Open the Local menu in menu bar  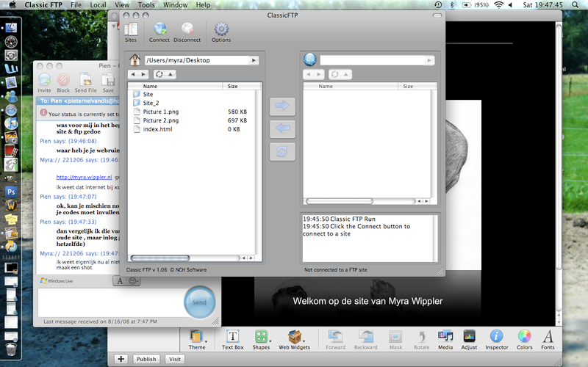pyautogui.click(x=98, y=5)
